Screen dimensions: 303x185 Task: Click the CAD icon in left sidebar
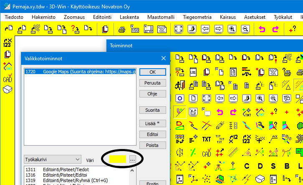tap(7, 78)
